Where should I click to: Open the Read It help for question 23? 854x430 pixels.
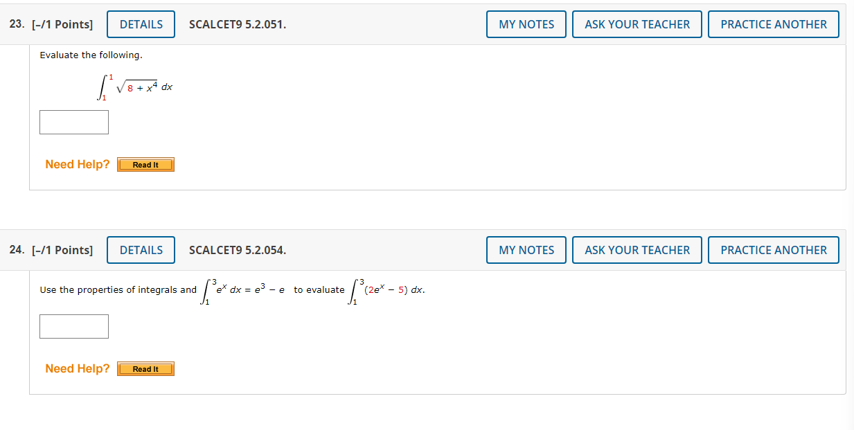145,164
